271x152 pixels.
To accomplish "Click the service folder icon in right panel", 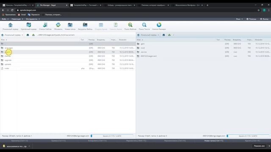I will tap(138, 52).
